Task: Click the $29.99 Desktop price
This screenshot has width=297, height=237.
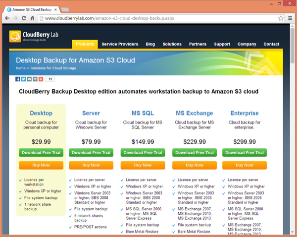Action: tap(41, 142)
